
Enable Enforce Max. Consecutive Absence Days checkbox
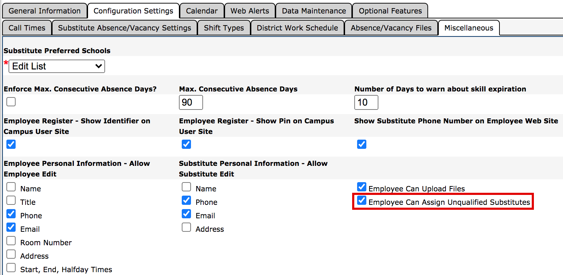point(11,102)
